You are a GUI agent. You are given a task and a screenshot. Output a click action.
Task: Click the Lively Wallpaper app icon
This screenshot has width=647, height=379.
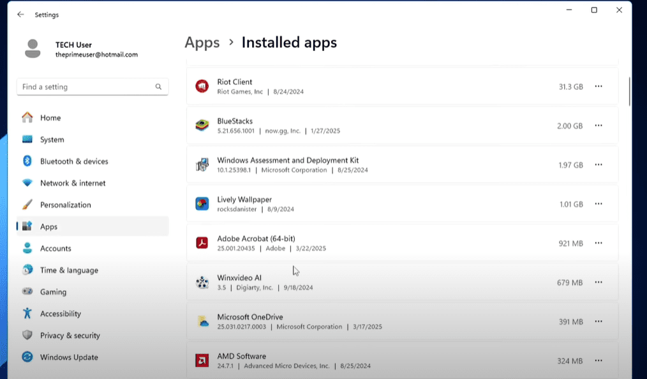coord(202,204)
